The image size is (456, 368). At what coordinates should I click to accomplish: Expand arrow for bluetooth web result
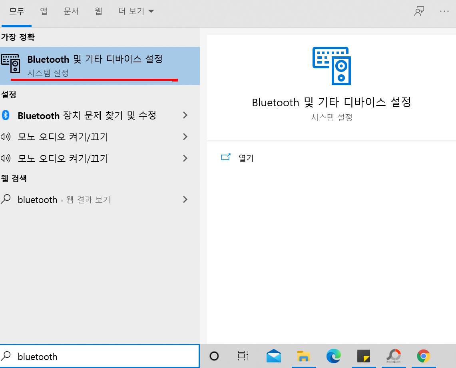tap(185, 199)
